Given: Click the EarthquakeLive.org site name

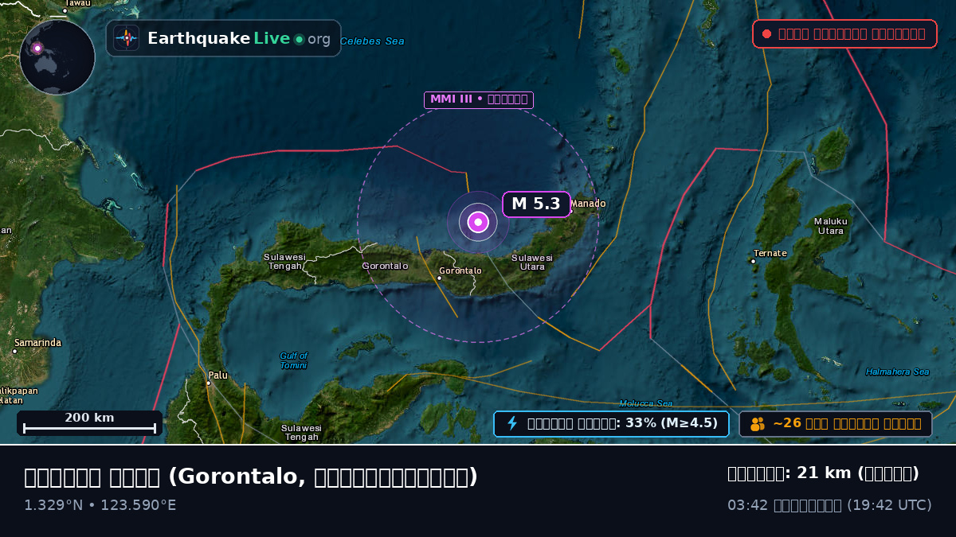Looking at the screenshot, I should [239, 38].
